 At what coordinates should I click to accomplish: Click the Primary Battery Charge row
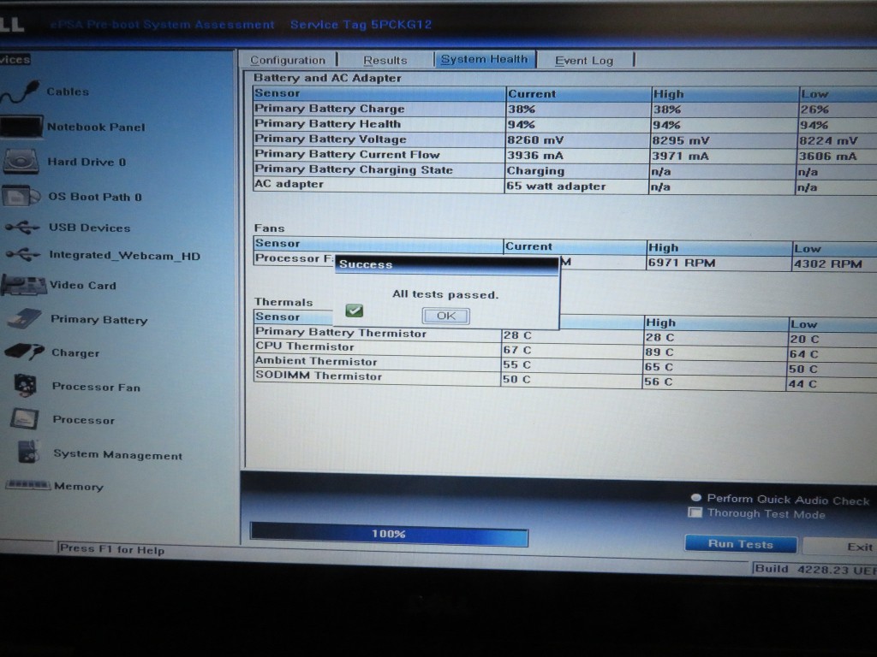[565, 109]
